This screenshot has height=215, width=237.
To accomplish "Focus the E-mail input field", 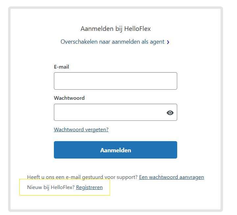I will coord(115,81).
